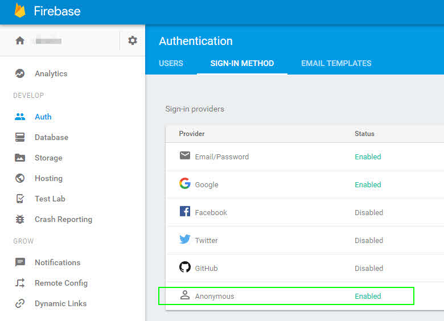Click the Remote Config icon
Screen dimensions: 444x321
coord(20,283)
